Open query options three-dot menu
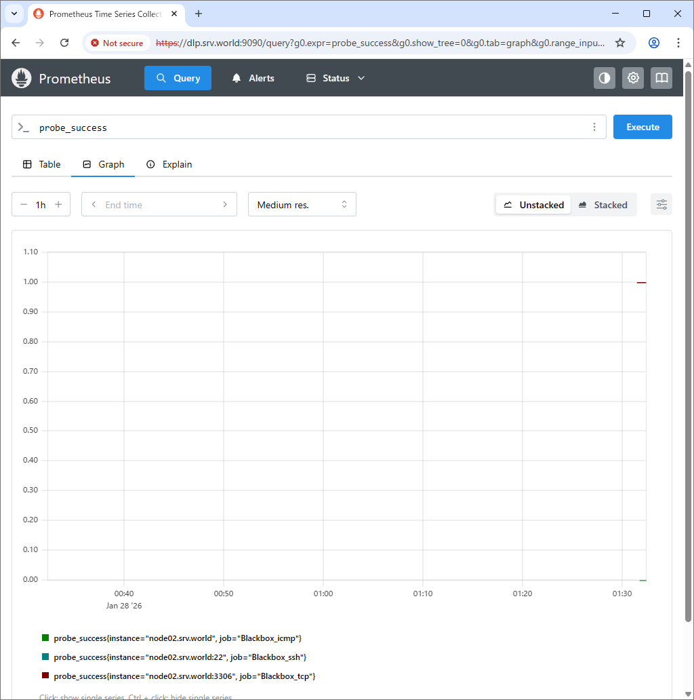 (x=594, y=128)
